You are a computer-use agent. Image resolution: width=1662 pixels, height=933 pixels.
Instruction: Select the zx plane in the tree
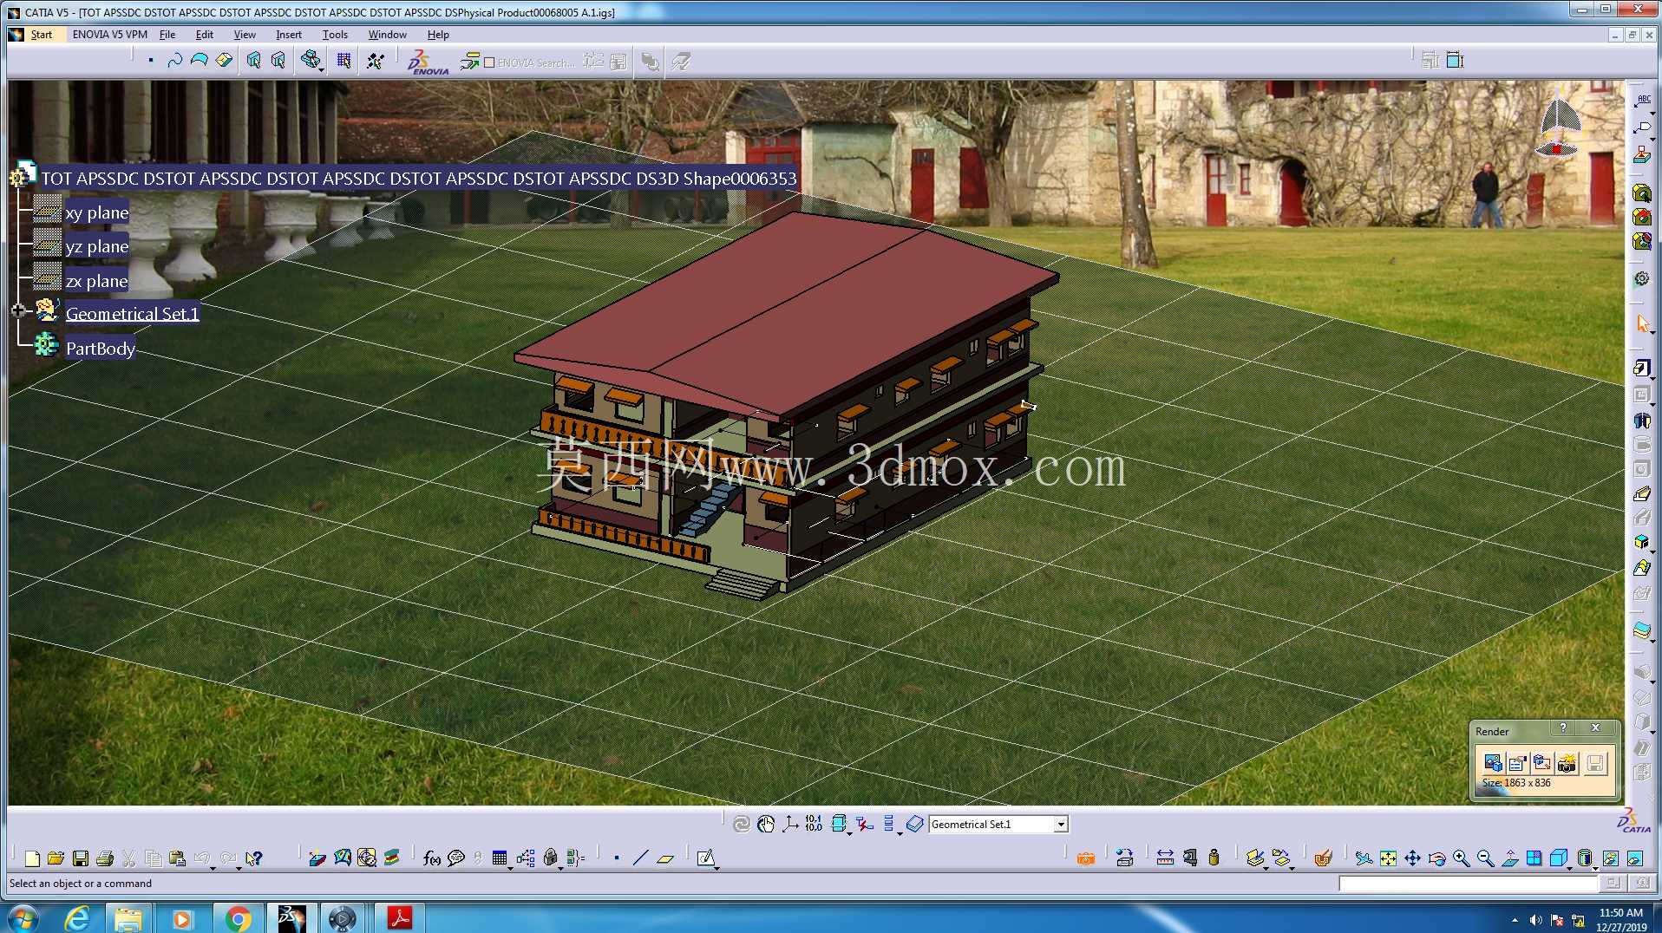[96, 281]
